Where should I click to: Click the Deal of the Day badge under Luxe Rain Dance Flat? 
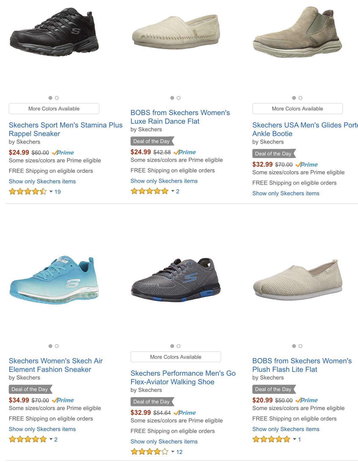click(x=152, y=141)
